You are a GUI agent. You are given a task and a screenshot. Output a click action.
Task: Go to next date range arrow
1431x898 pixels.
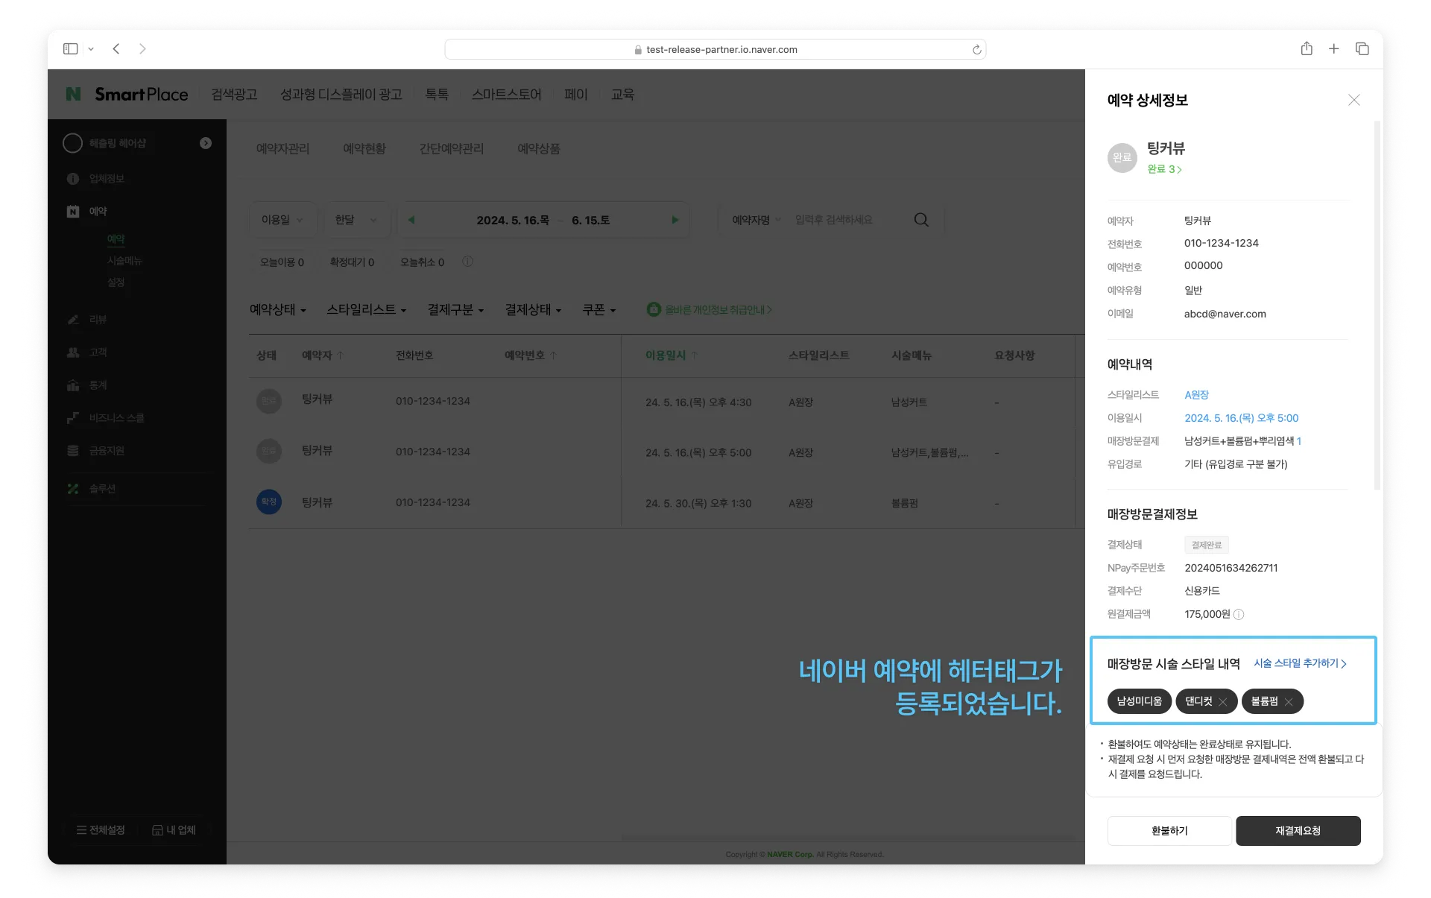click(x=675, y=220)
